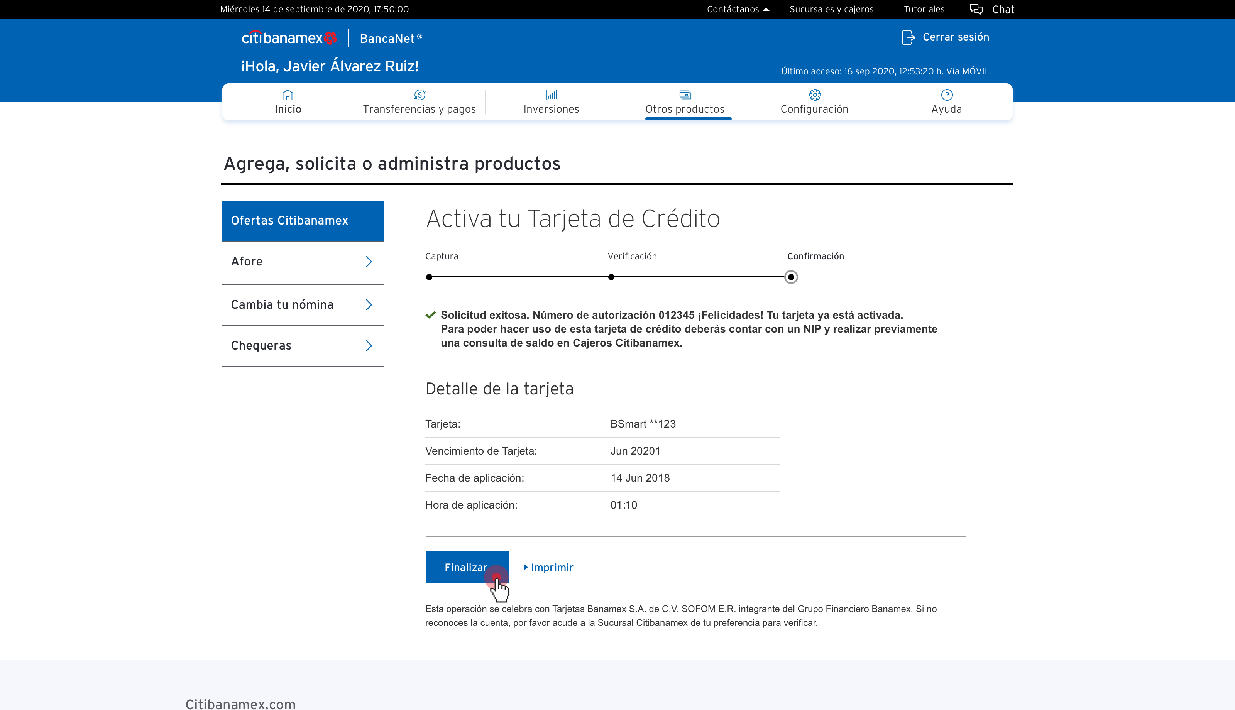The width and height of the screenshot is (1235, 710).
Task: Click the Detalle de la tarjeta heading
Action: click(499, 389)
